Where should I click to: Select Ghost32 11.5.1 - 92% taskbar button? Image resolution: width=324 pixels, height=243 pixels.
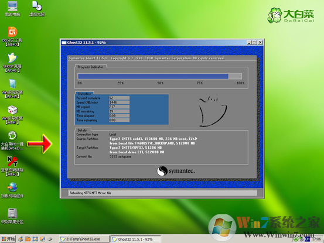[136, 239]
